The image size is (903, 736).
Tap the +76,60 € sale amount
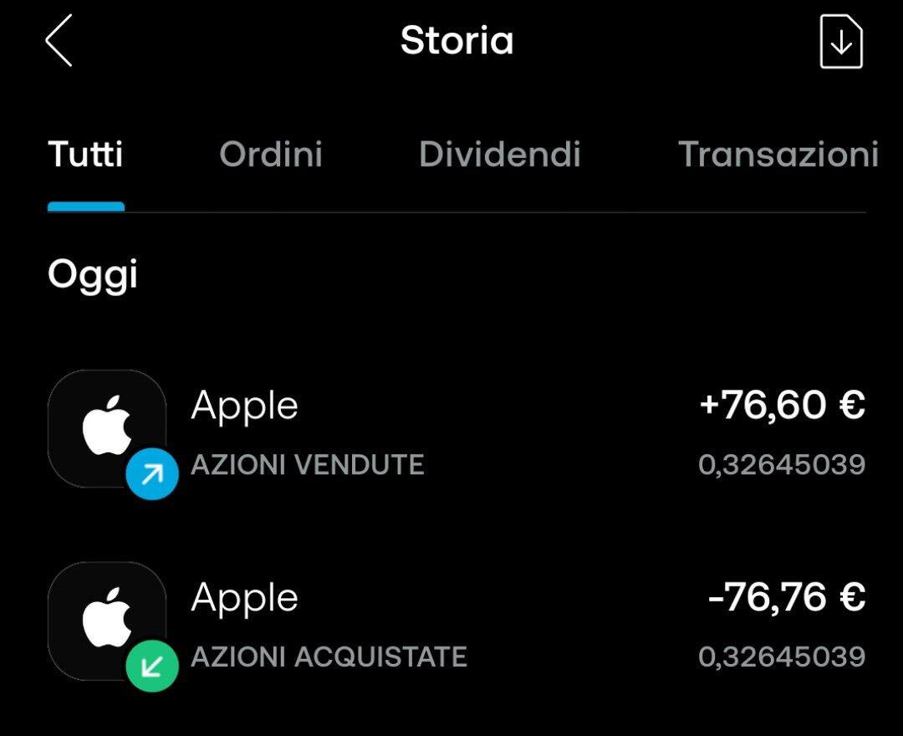tap(782, 406)
